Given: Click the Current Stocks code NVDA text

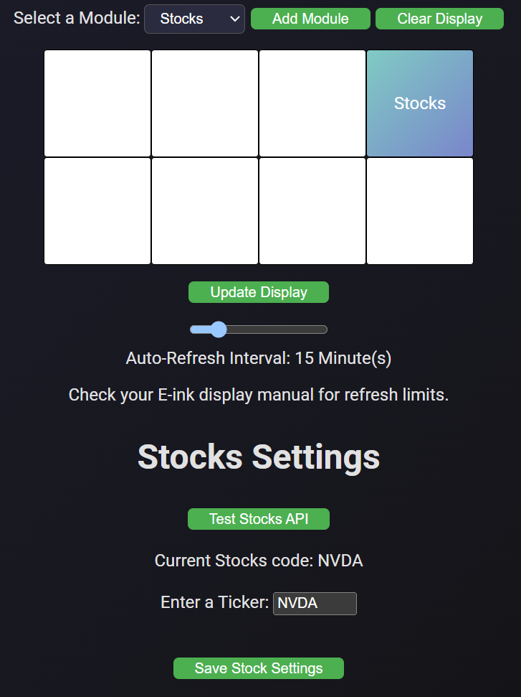Looking at the screenshot, I should tap(259, 561).
